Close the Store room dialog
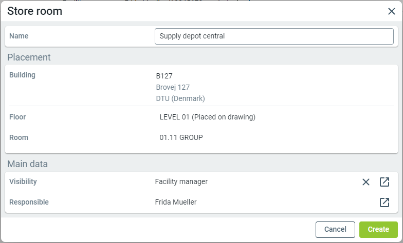The width and height of the screenshot is (403, 243). (391, 11)
